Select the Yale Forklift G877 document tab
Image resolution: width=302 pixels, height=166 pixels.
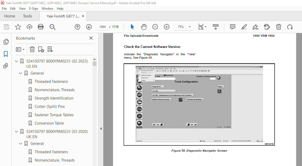click(x=63, y=16)
